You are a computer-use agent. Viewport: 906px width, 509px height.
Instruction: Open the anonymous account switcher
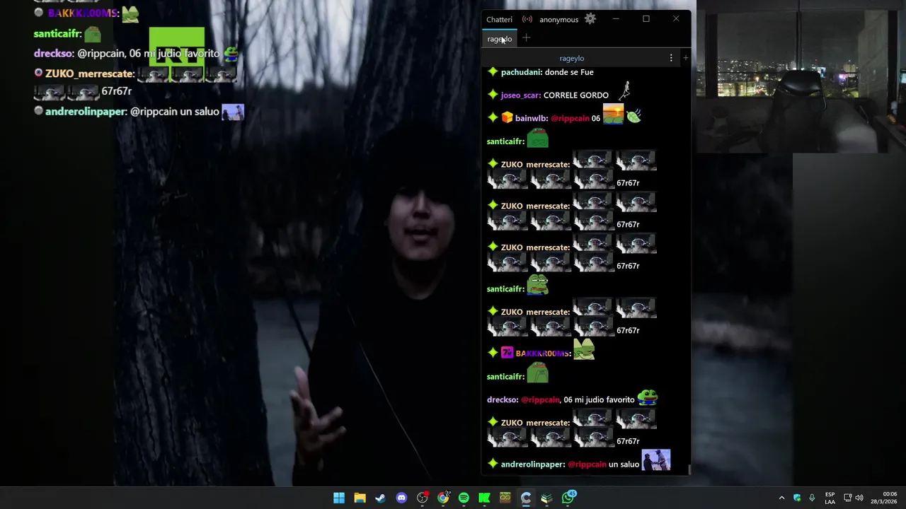[x=558, y=19]
